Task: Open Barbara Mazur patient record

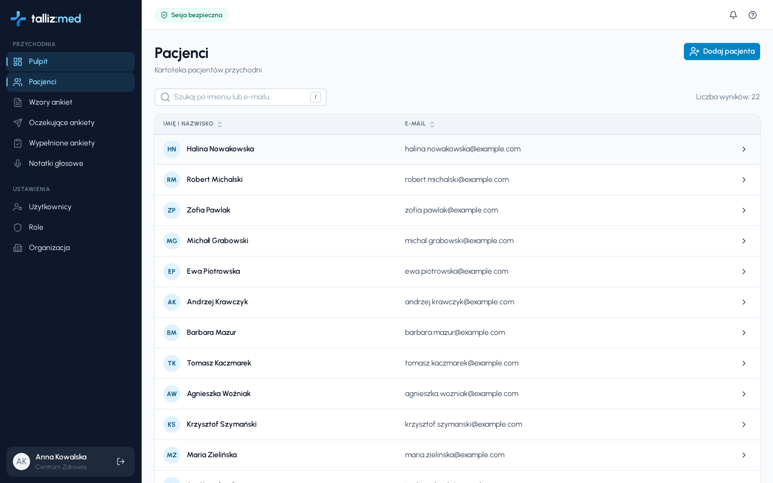Action: (x=457, y=332)
